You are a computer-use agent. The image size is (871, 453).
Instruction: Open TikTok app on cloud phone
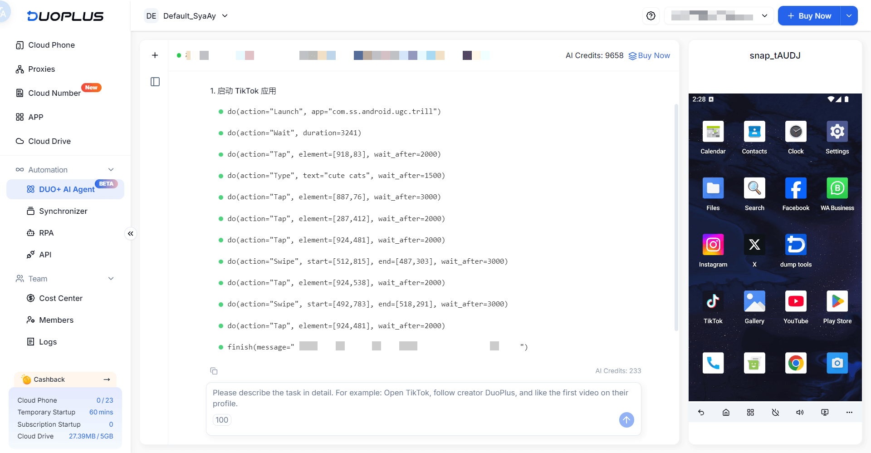point(713,301)
